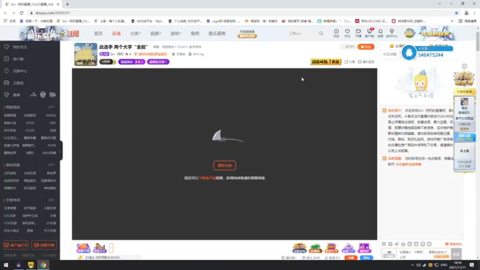Switch to 直播 live tab
The image size is (480, 270).
click(x=116, y=34)
